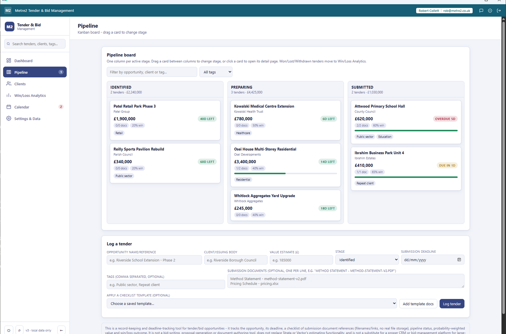Open Reilly Sports Pavilion Rebuild card
The width and height of the screenshot is (506, 334).
(165, 163)
